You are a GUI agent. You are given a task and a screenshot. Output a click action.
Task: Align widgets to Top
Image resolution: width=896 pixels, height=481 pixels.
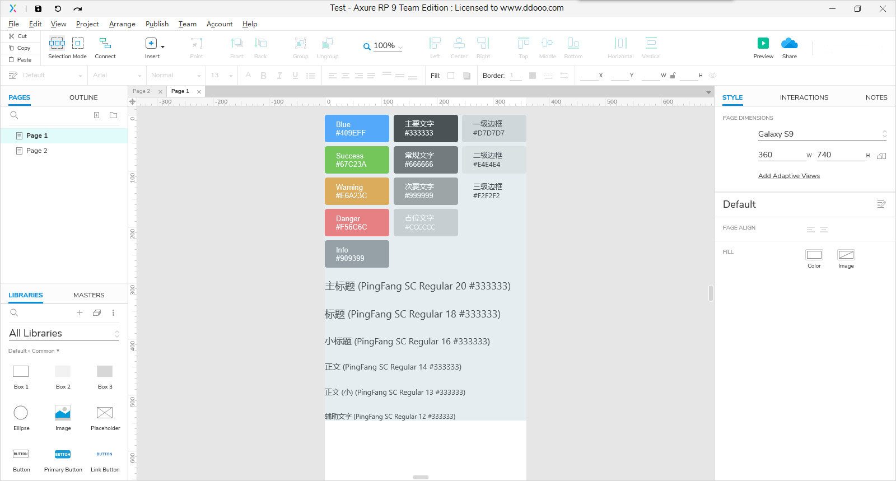(x=524, y=48)
